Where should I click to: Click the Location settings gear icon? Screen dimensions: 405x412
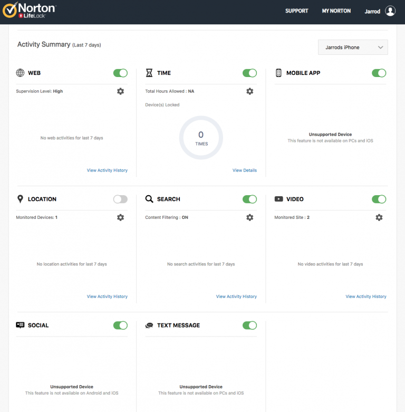coord(120,217)
